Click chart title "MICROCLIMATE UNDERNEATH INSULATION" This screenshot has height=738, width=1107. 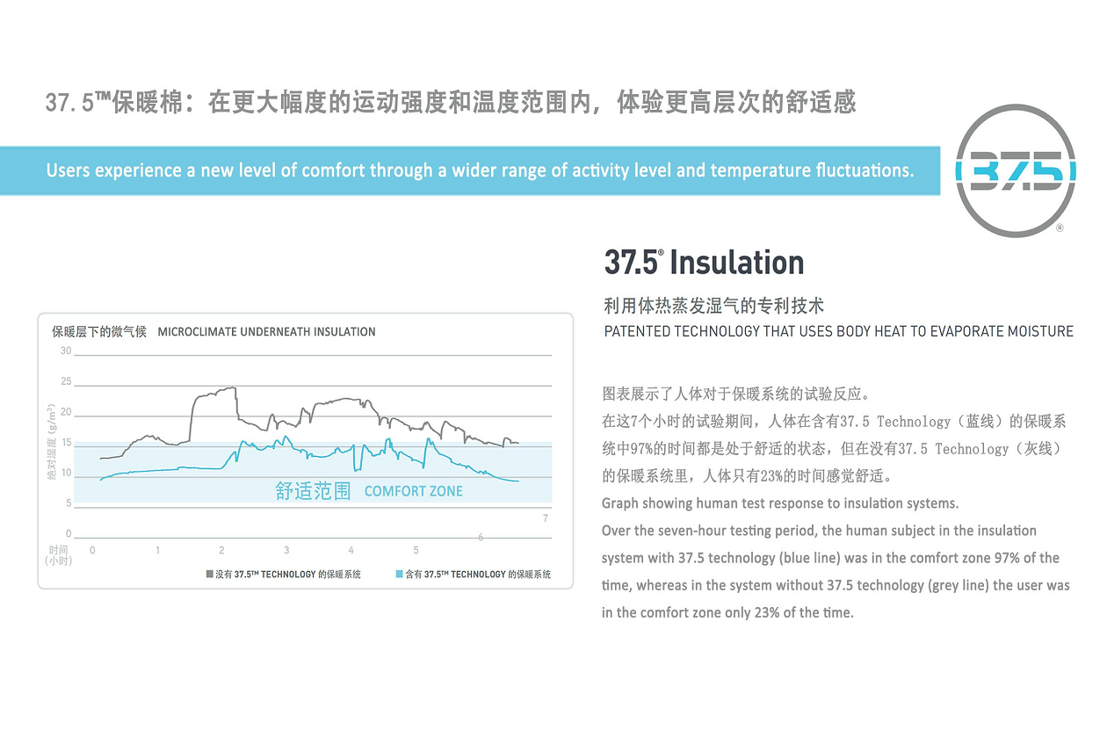click(x=266, y=332)
